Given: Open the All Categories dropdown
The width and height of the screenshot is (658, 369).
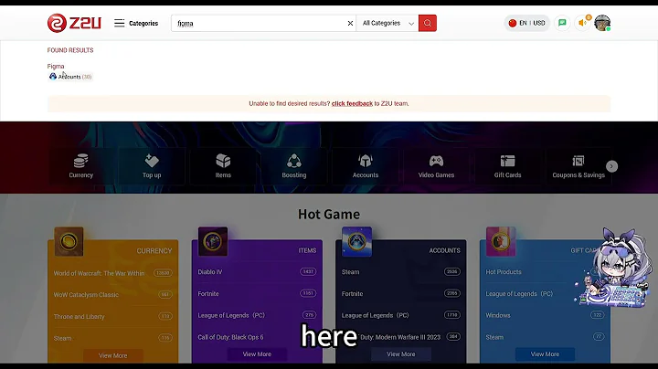Looking at the screenshot, I should [387, 23].
